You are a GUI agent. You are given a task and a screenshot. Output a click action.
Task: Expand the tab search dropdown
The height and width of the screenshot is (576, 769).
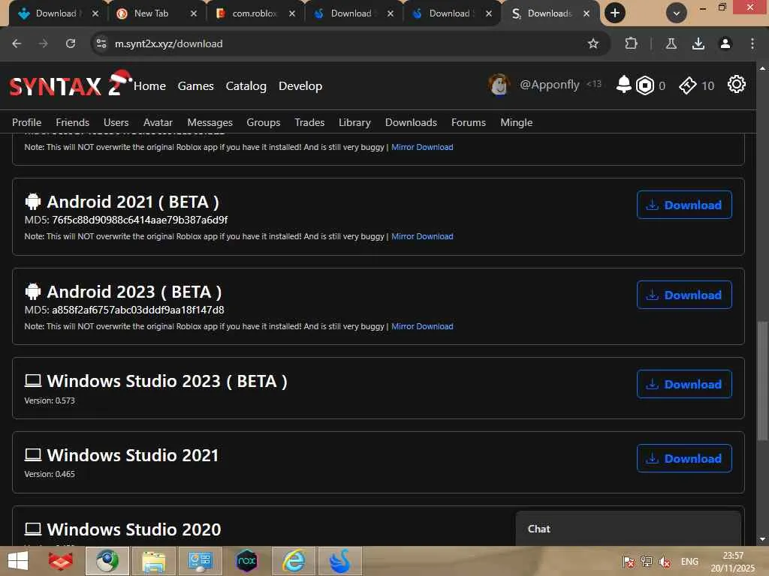tap(677, 13)
